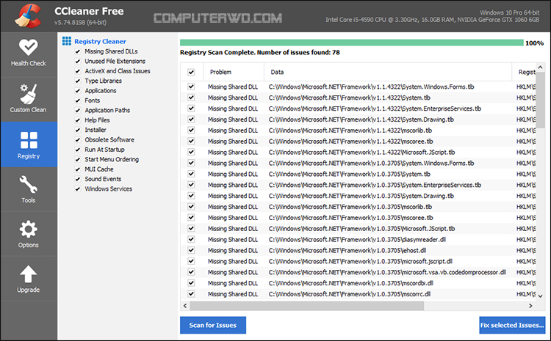Select row with v1.1.4322\System.Drawing.tlb
The height and width of the screenshot is (341, 551).
tap(358, 120)
